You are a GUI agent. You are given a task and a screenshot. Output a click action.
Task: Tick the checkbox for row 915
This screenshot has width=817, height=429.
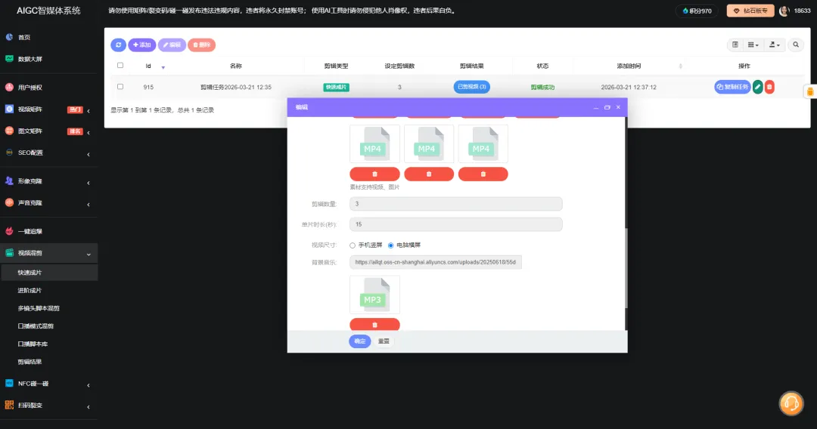[x=120, y=87]
